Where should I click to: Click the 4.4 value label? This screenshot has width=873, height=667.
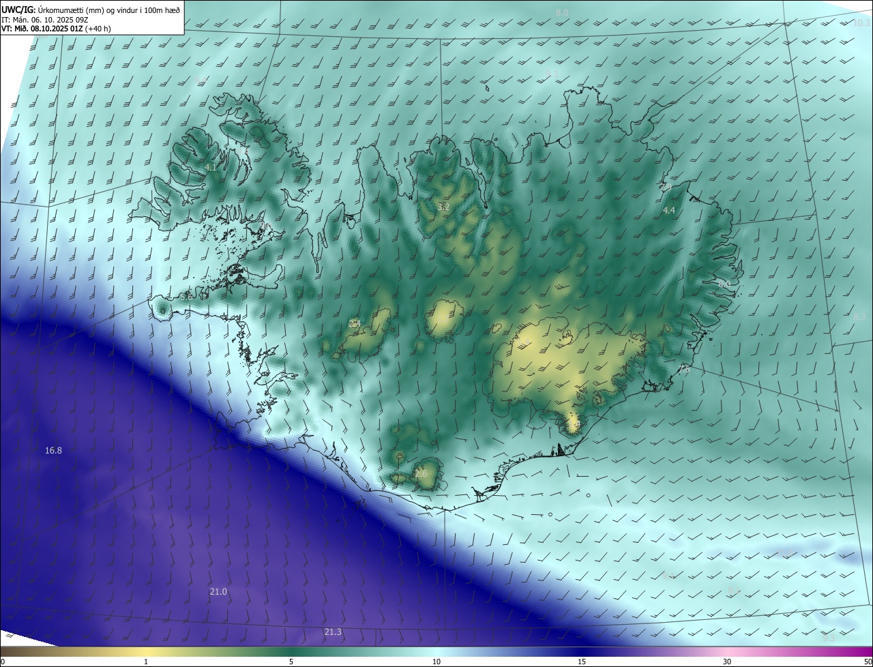coord(668,211)
